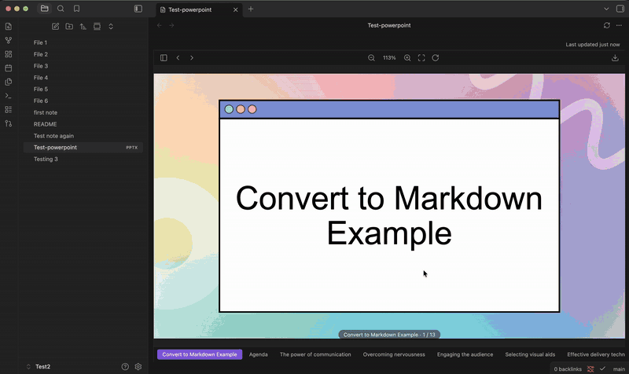Click the red crossed status bar icon
This screenshot has height=374, width=629.
pos(590,368)
